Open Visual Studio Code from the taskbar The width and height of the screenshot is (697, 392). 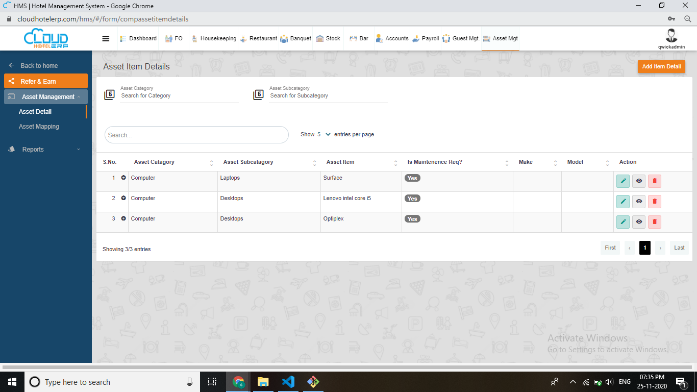pos(288,382)
